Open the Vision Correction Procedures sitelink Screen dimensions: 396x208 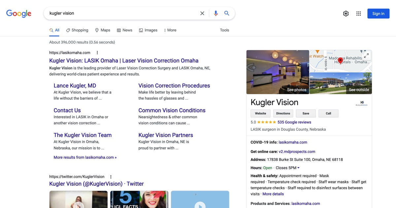(x=174, y=85)
